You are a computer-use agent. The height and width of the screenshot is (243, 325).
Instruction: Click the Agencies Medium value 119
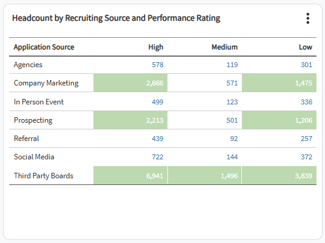point(232,65)
